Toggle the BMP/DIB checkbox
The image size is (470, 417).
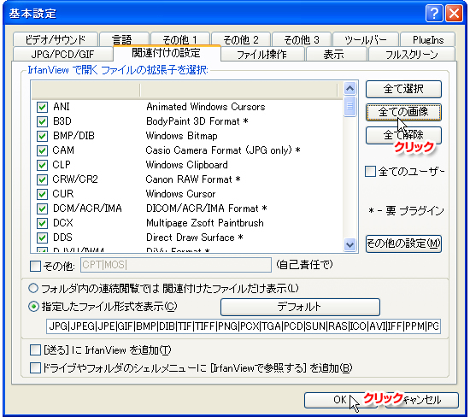(42, 136)
